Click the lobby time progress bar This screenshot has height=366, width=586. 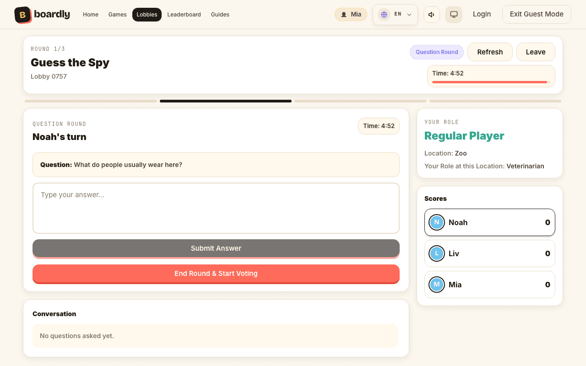pos(491,82)
